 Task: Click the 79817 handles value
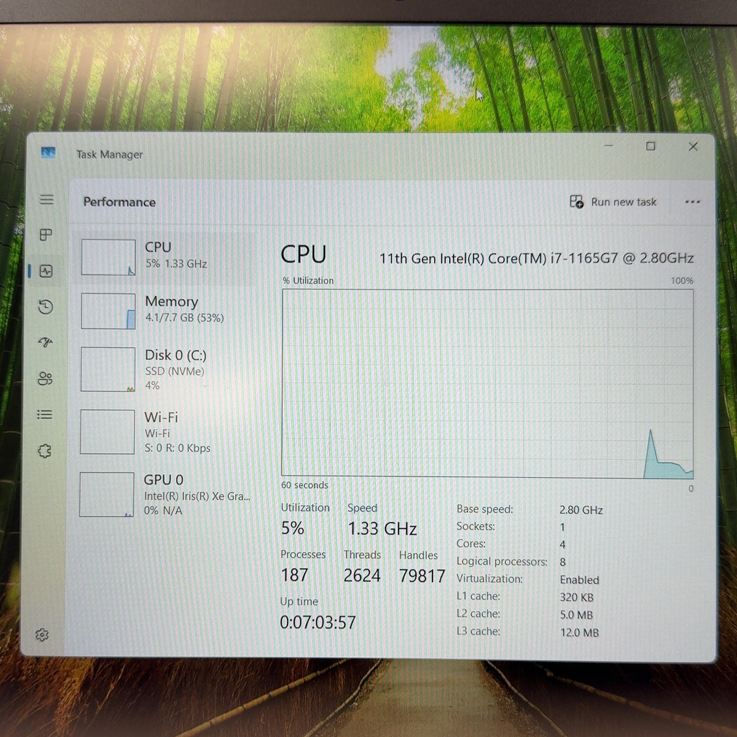click(422, 576)
